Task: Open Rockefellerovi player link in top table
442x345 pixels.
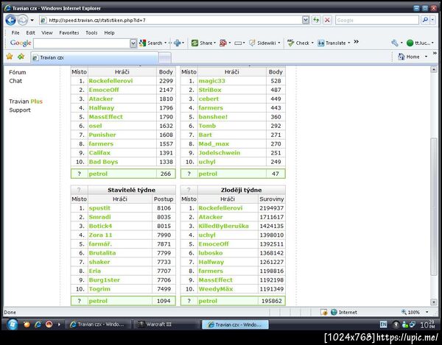Action: click(110, 81)
